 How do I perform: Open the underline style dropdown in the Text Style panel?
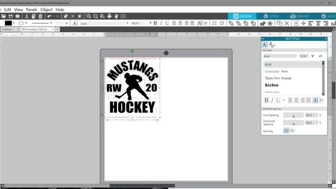(284, 100)
